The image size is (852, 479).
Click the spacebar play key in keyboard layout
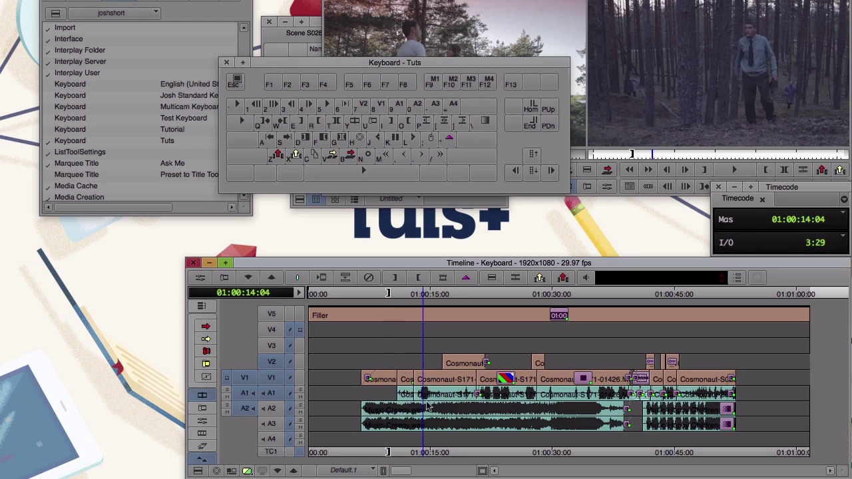tap(363, 172)
